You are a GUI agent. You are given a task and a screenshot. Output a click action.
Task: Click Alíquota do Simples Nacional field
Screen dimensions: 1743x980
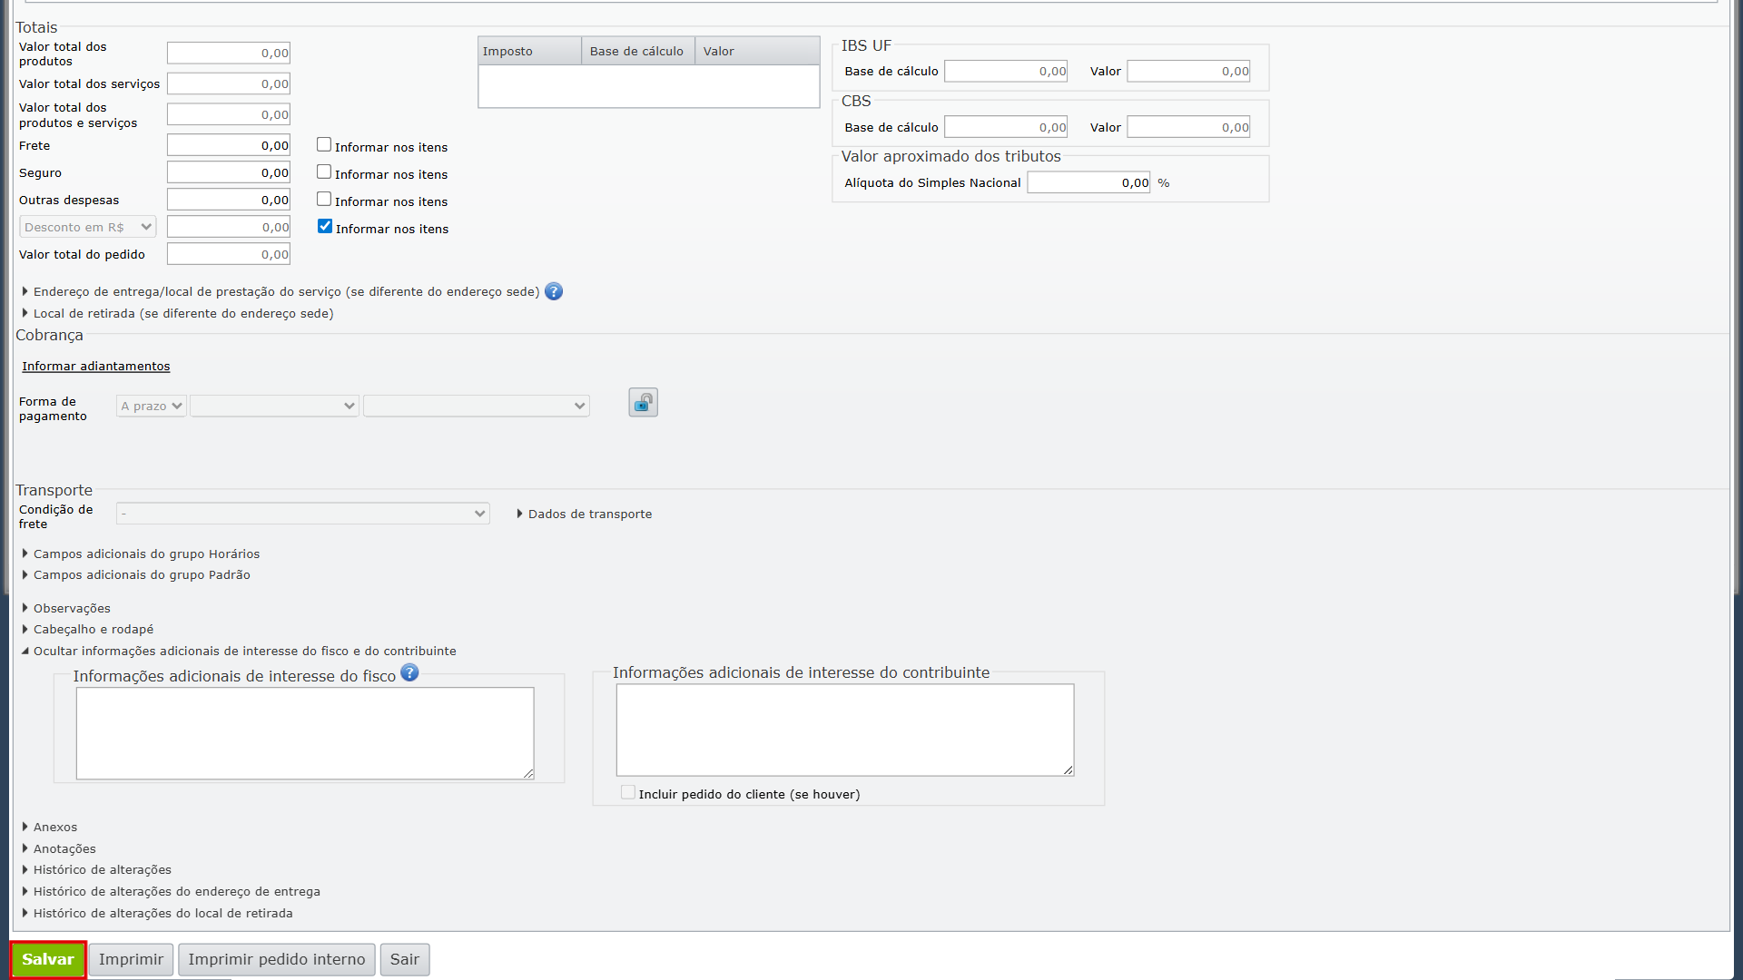1088,182
